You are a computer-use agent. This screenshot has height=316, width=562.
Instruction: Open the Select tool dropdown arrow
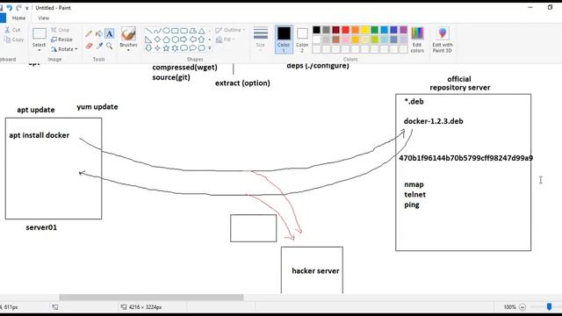pos(39,50)
